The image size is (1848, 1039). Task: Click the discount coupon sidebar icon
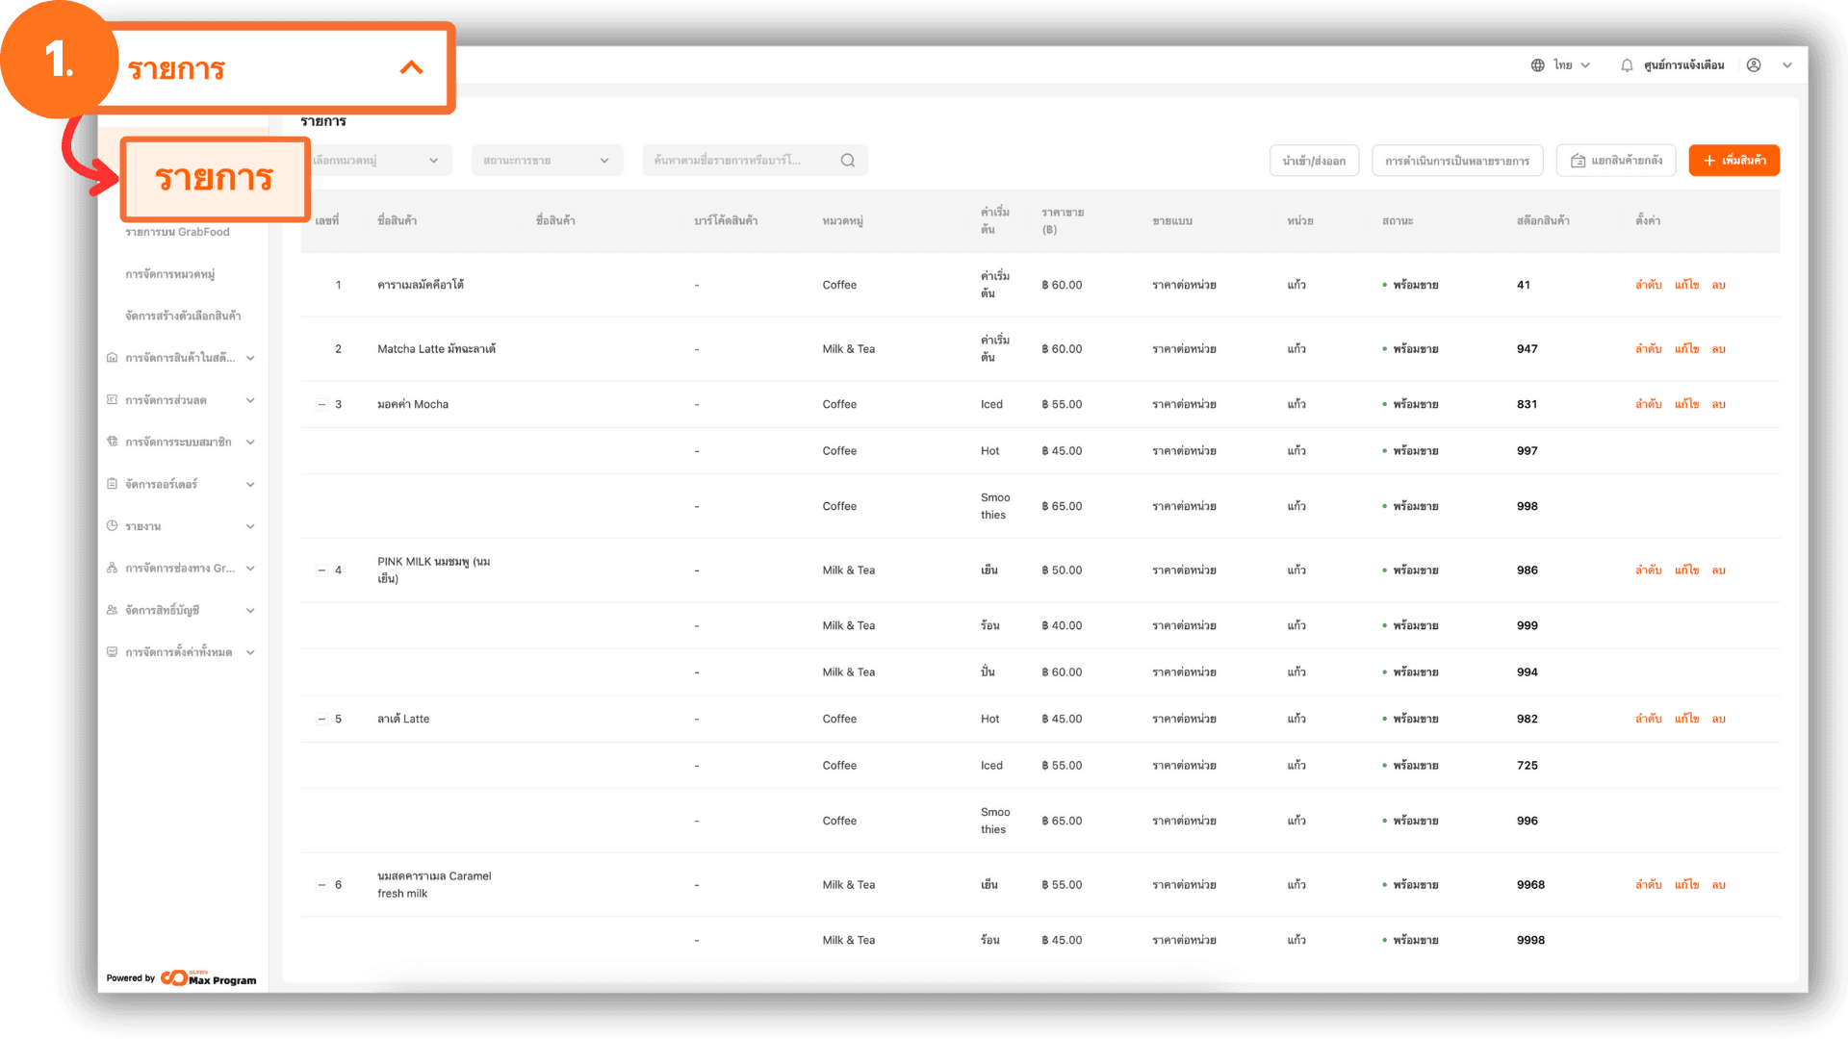112,400
